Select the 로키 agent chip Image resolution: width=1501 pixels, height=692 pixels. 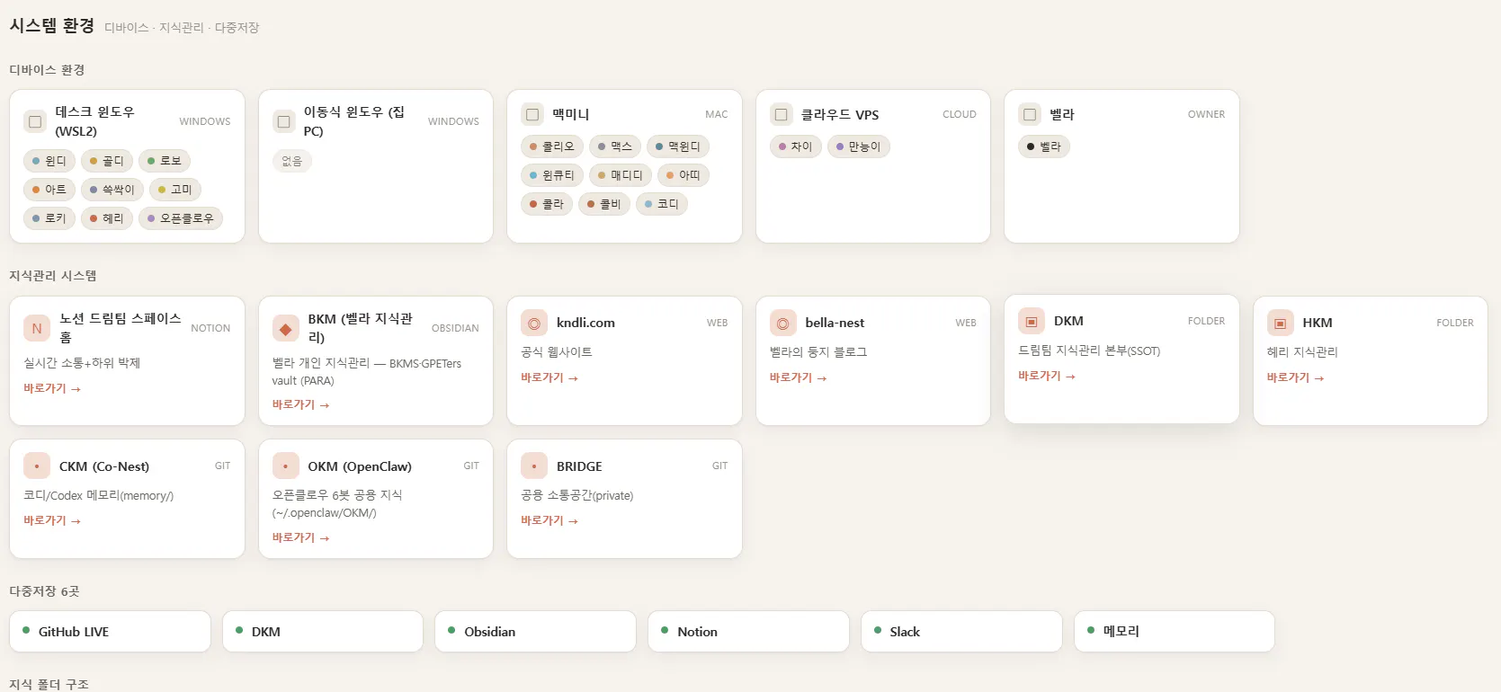[49, 218]
